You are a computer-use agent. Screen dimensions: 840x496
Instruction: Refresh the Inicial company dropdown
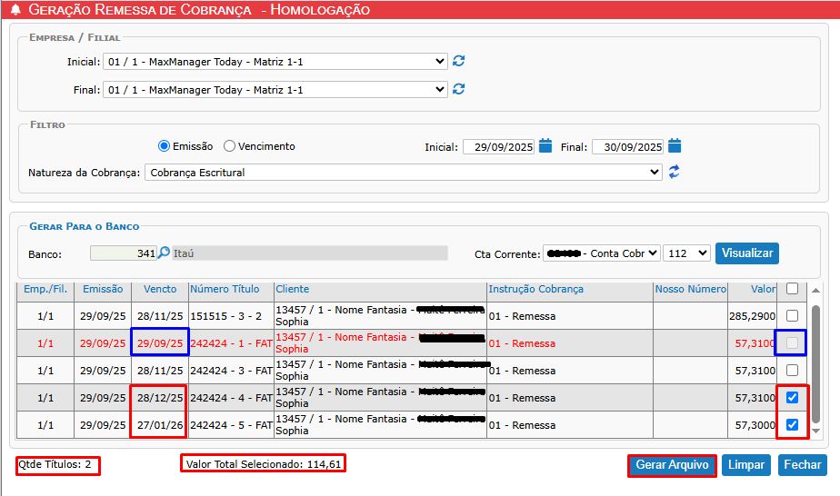459,62
